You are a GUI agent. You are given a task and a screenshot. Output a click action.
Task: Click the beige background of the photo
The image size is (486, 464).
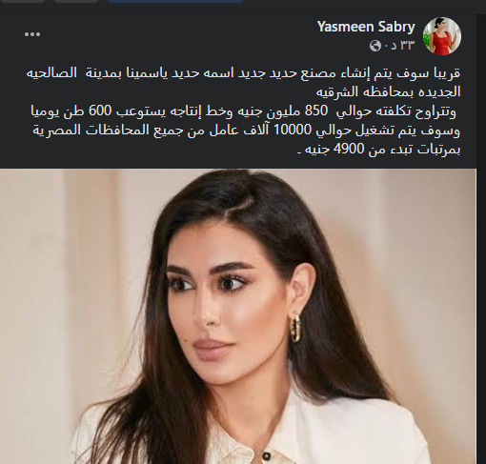coord(64,254)
